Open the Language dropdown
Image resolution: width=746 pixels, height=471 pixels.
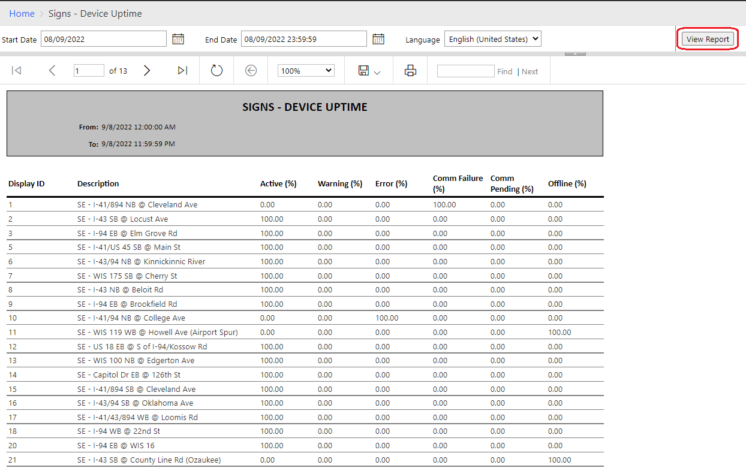493,39
